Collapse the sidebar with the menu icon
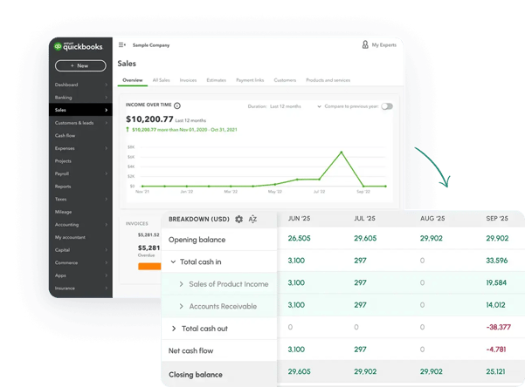 pos(122,44)
